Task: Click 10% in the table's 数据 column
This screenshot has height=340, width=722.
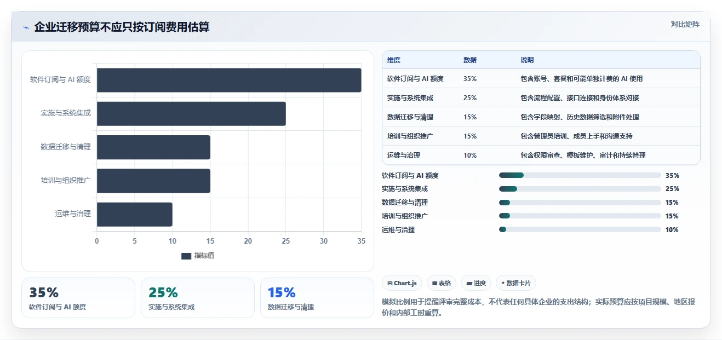Action: pos(470,155)
